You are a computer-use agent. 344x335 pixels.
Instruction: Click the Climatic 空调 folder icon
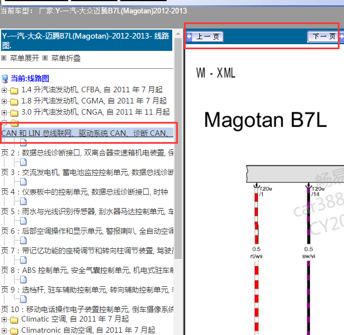tap(14, 320)
